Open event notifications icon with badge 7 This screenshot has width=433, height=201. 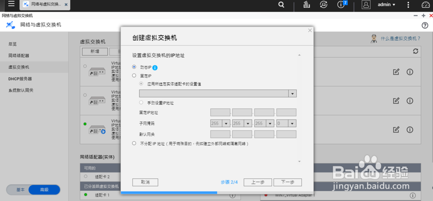point(342,4)
